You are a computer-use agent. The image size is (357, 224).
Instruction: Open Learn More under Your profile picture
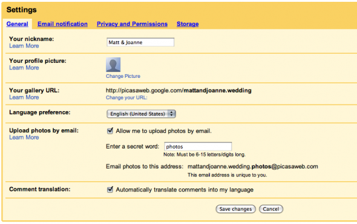click(x=24, y=68)
